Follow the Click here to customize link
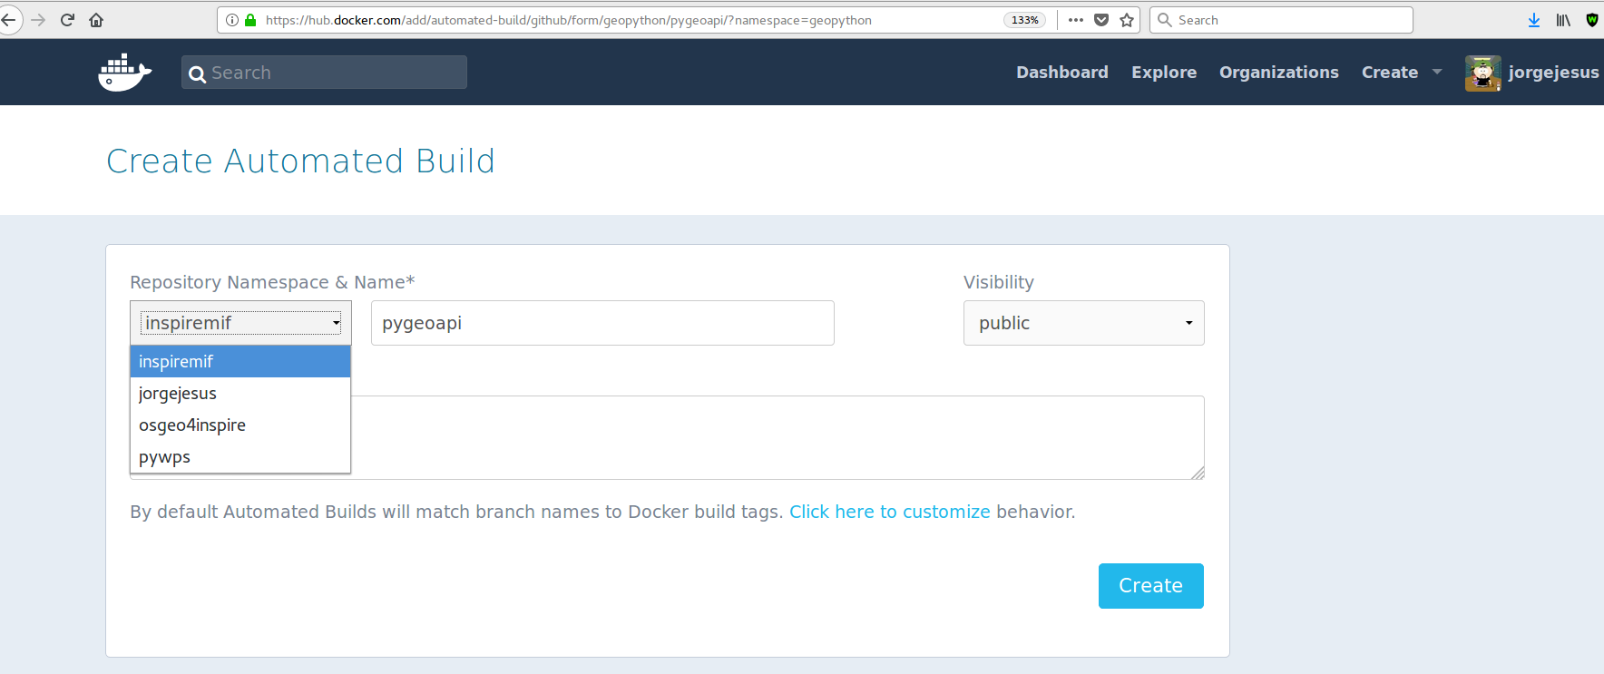Screen dimensions: 1604x674 pos(889,512)
